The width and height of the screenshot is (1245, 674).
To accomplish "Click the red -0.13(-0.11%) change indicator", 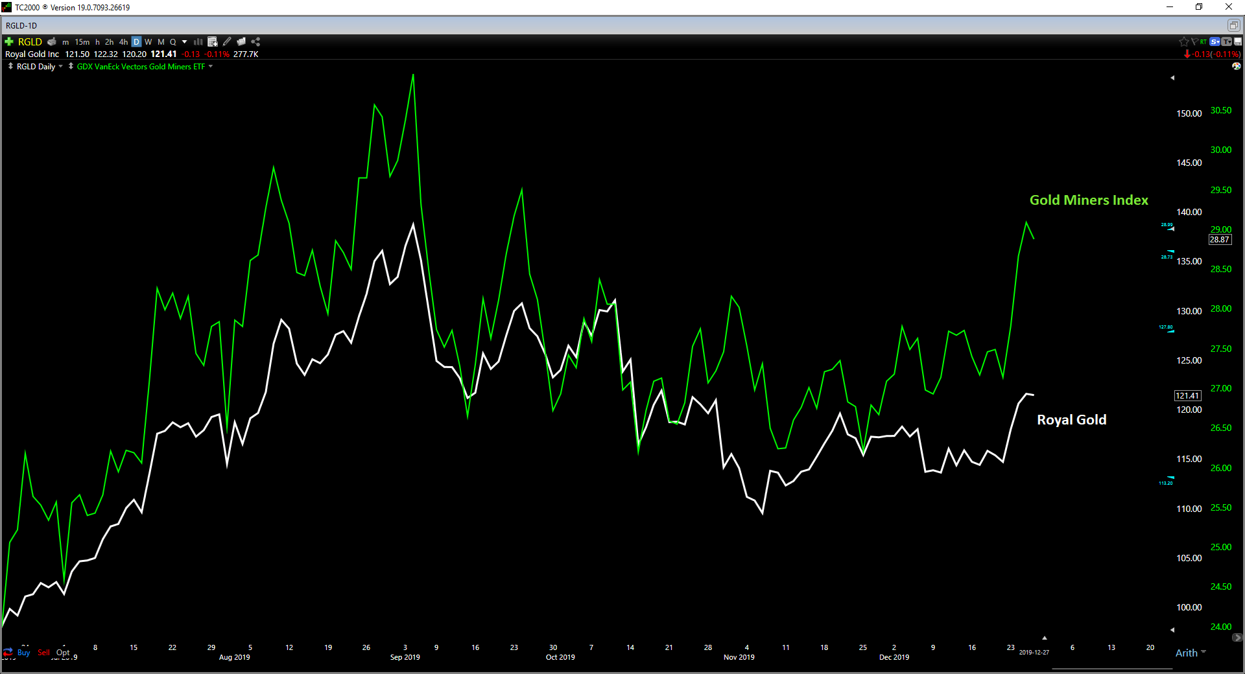I will (x=1212, y=54).
